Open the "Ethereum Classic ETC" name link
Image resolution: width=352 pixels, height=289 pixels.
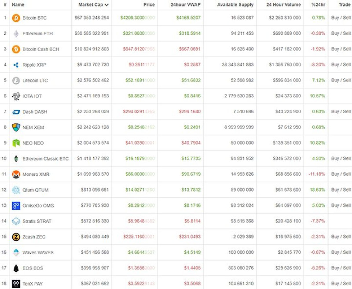[46, 159]
